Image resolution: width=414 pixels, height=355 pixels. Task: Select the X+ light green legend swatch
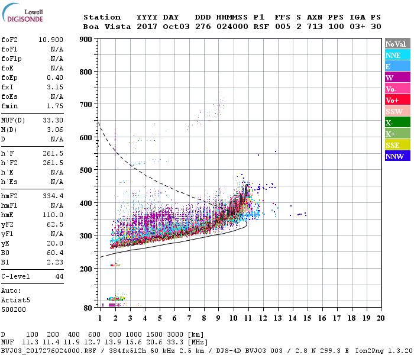click(x=397, y=133)
